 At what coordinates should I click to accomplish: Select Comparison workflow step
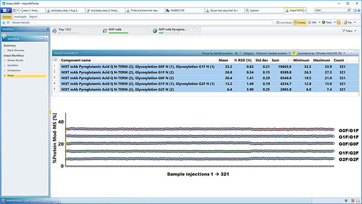pos(14,71)
